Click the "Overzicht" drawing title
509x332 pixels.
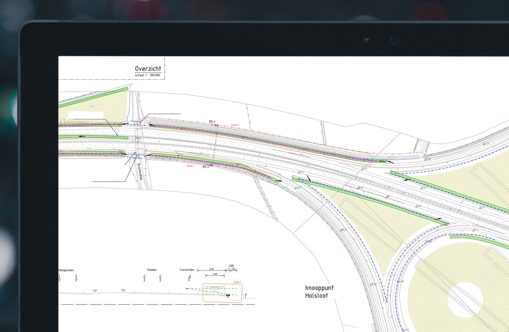click(x=148, y=69)
